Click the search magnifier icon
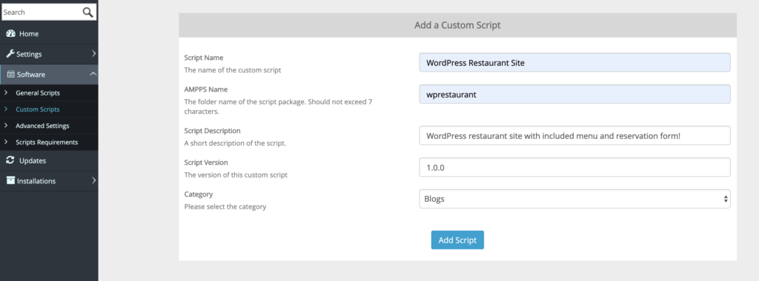This screenshot has width=759, height=281. click(x=87, y=12)
